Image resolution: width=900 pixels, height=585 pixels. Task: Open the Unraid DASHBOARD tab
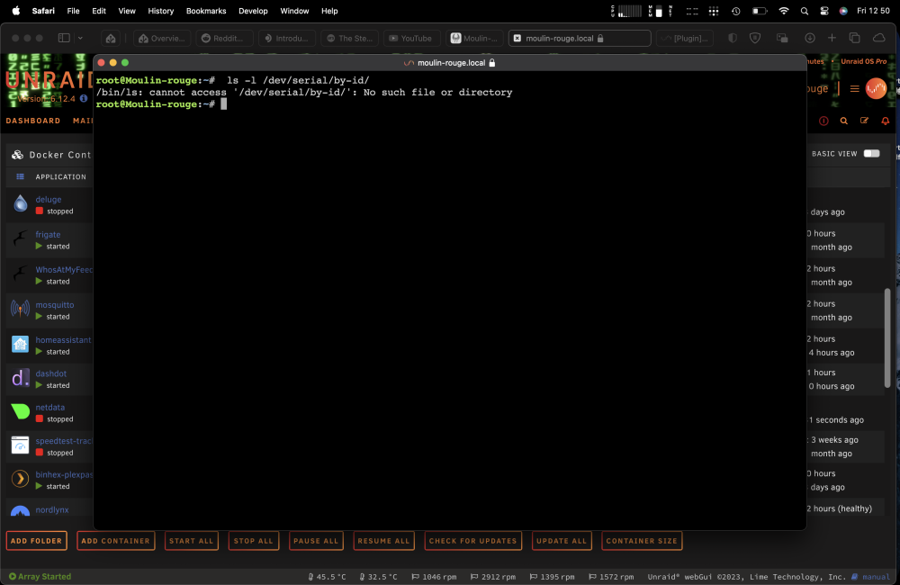(x=32, y=121)
